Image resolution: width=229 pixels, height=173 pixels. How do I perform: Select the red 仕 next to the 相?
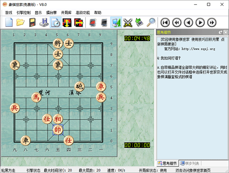click(x=47, y=119)
